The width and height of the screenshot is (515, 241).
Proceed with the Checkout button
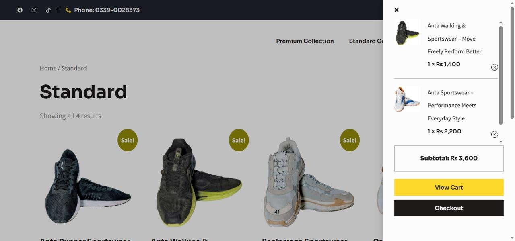449,208
